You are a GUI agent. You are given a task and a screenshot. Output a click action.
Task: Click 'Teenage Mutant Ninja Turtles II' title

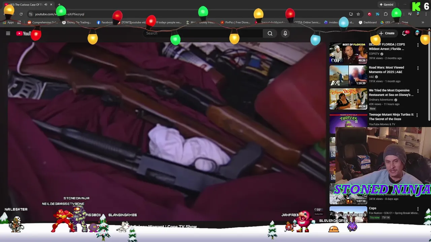[391, 117]
